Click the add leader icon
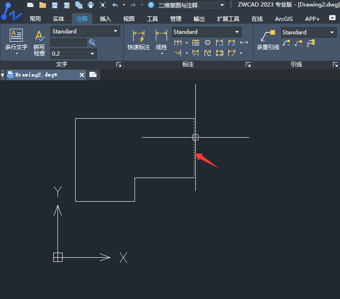Viewport: 340px width, 299px height. point(287,43)
